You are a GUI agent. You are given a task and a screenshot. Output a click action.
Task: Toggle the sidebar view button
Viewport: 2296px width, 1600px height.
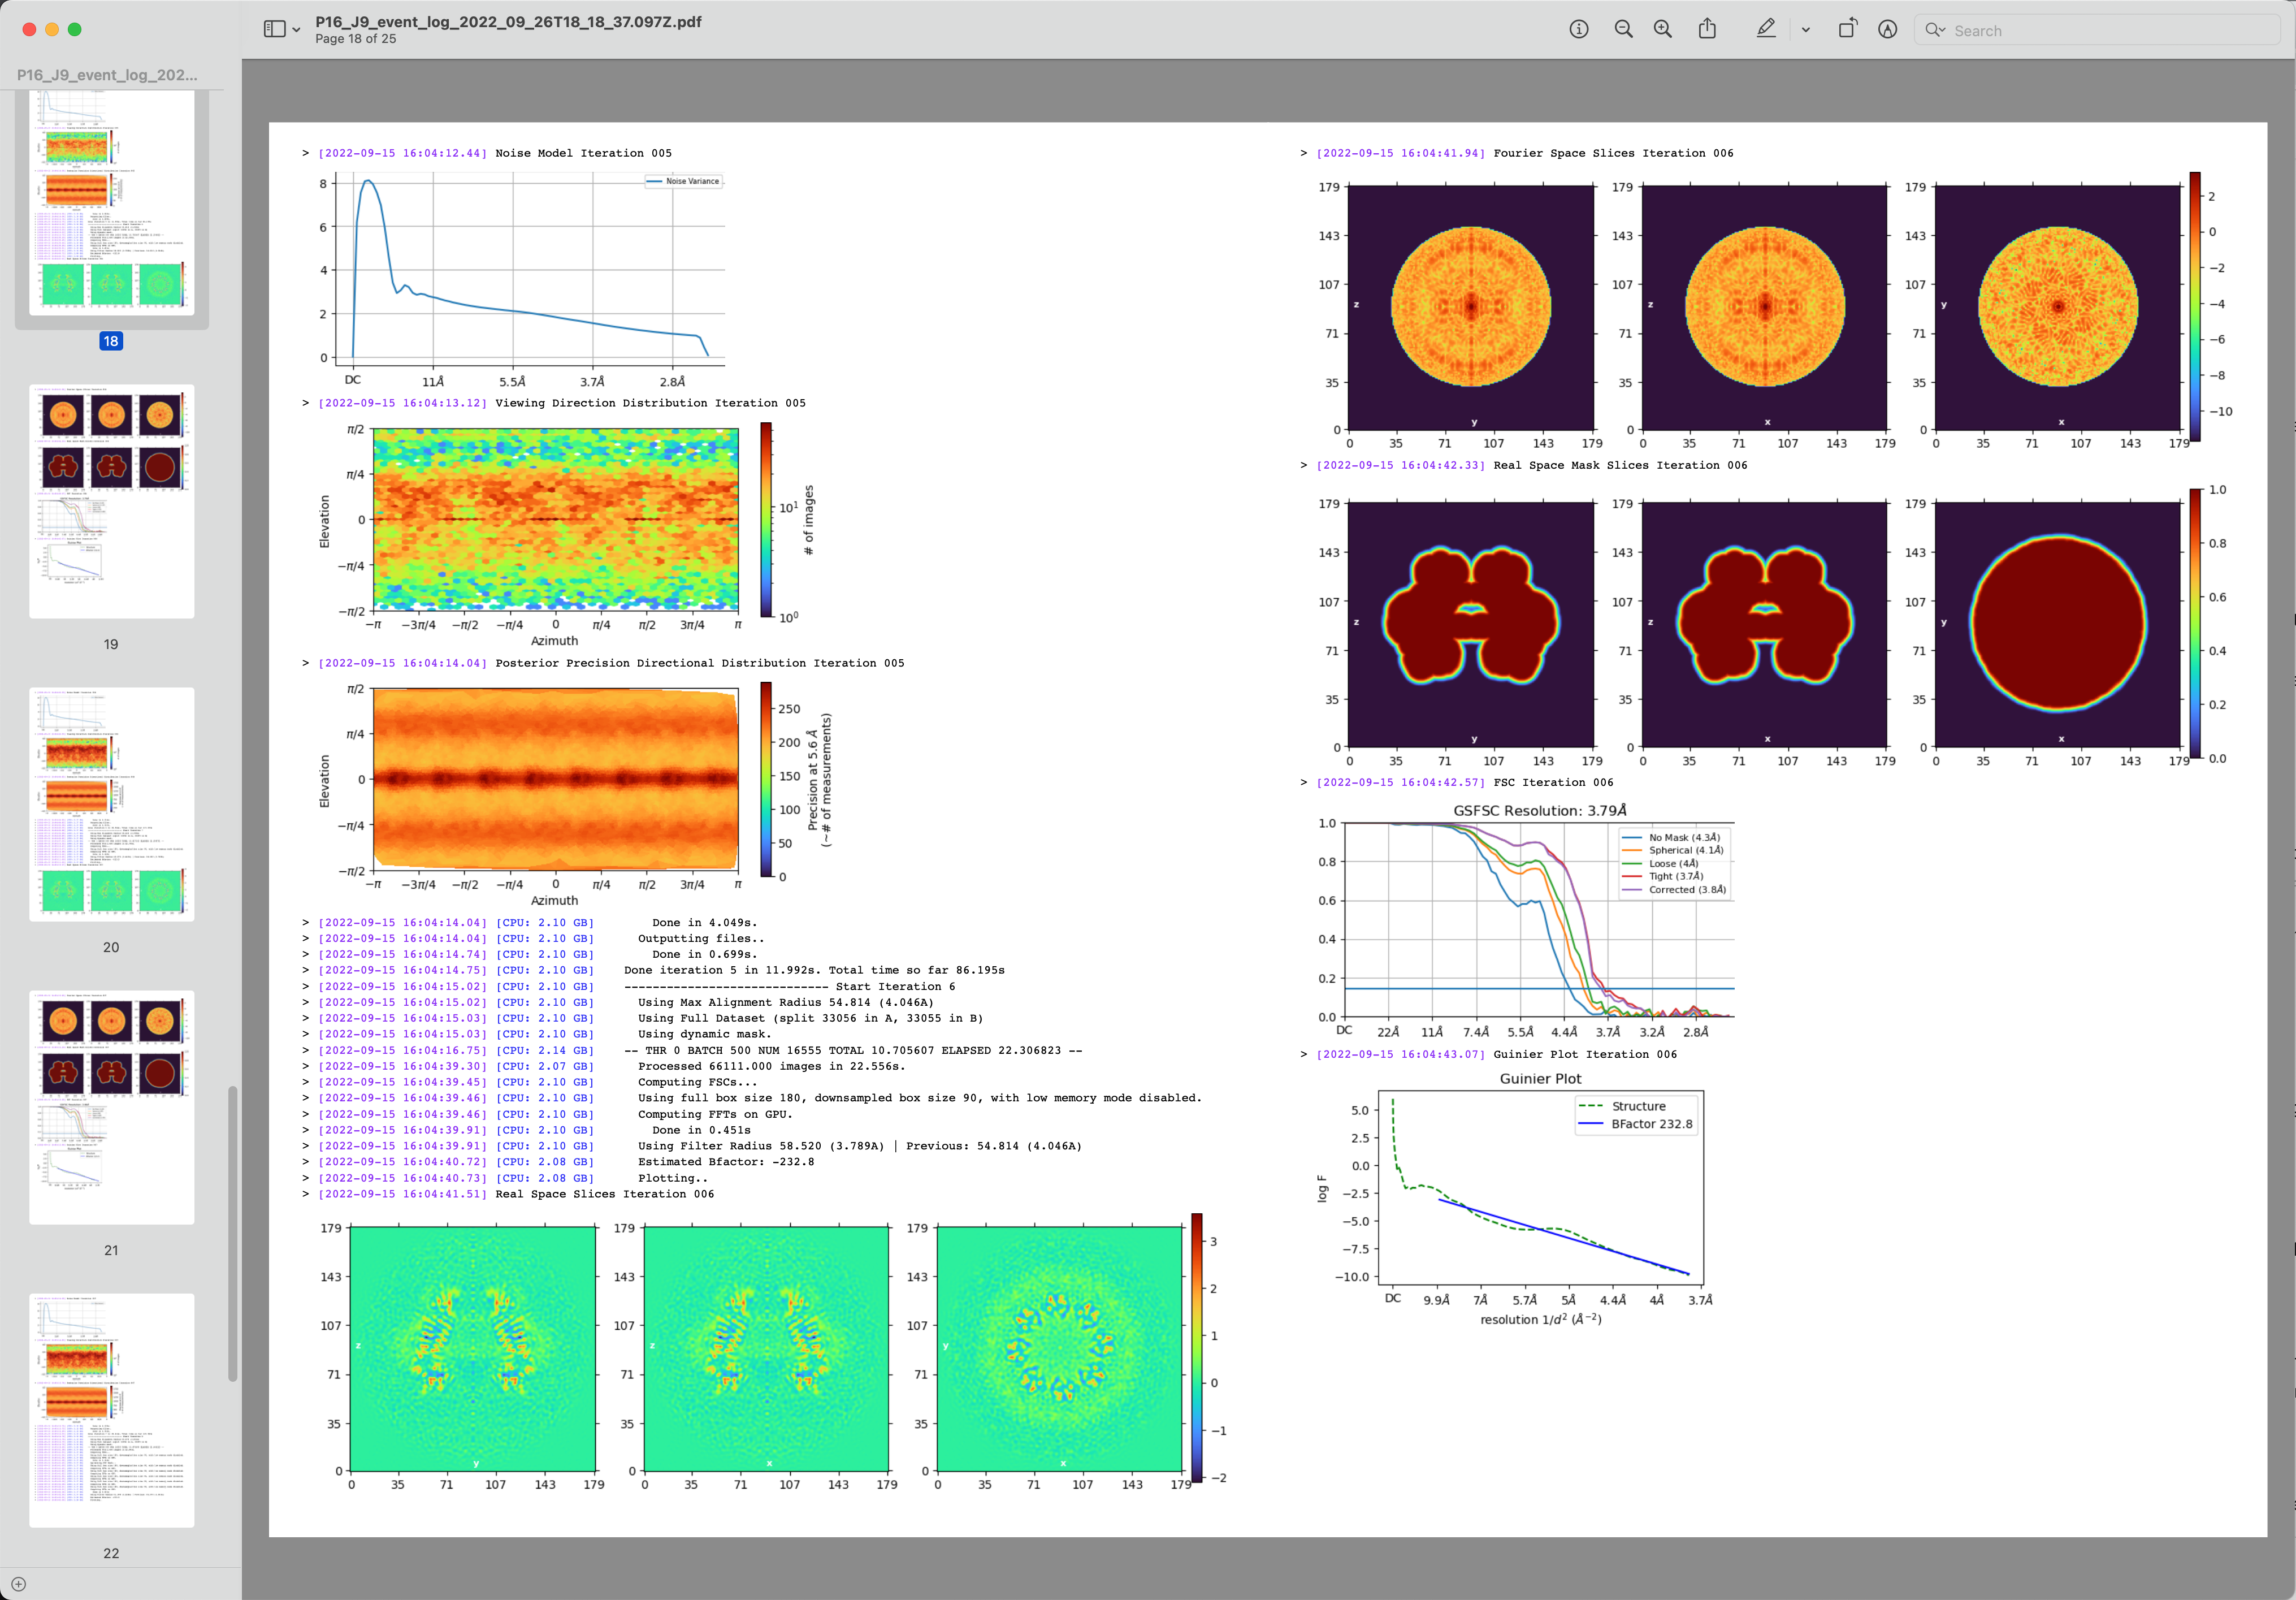tap(274, 30)
